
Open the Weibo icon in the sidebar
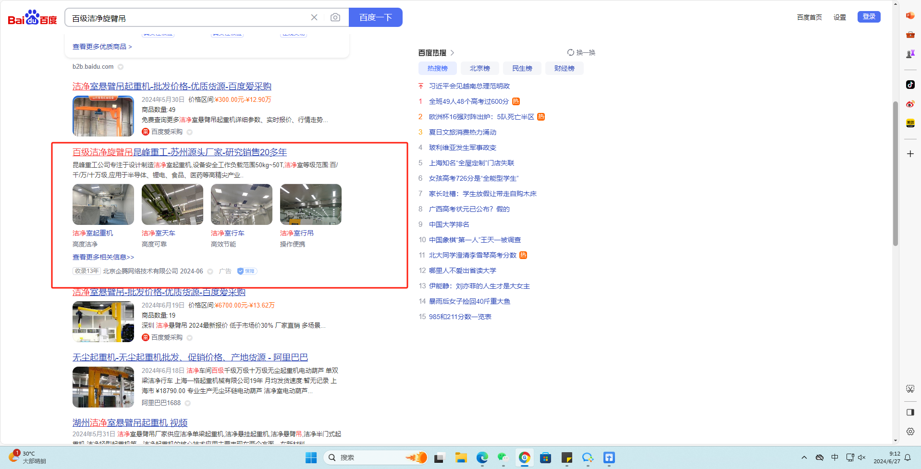tap(910, 104)
